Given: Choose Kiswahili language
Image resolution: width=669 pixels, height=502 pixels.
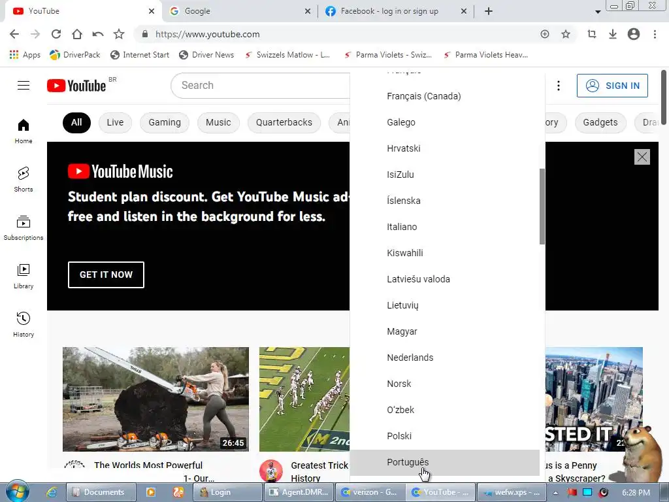Looking at the screenshot, I should click(x=444, y=253).
